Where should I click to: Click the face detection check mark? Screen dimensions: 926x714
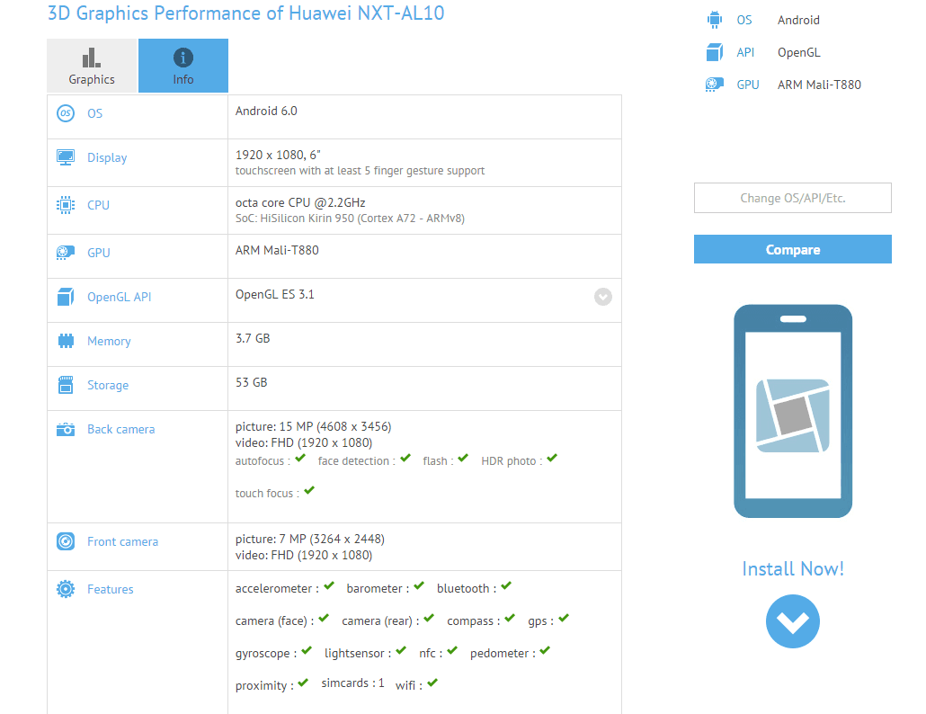405,459
